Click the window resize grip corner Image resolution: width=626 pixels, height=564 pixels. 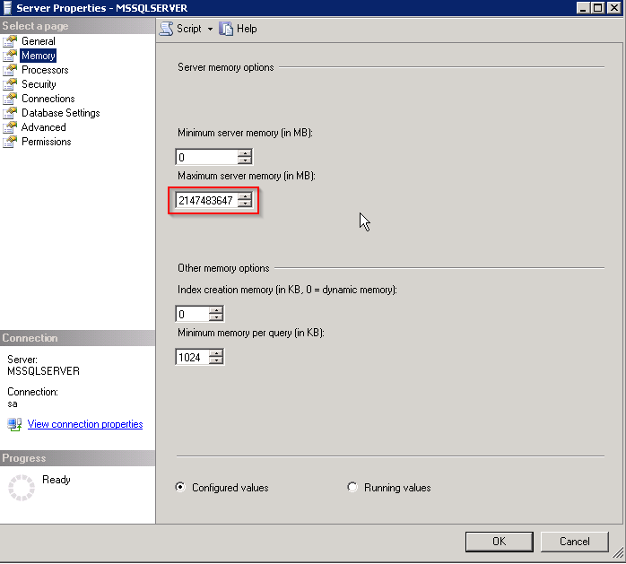pos(618,553)
